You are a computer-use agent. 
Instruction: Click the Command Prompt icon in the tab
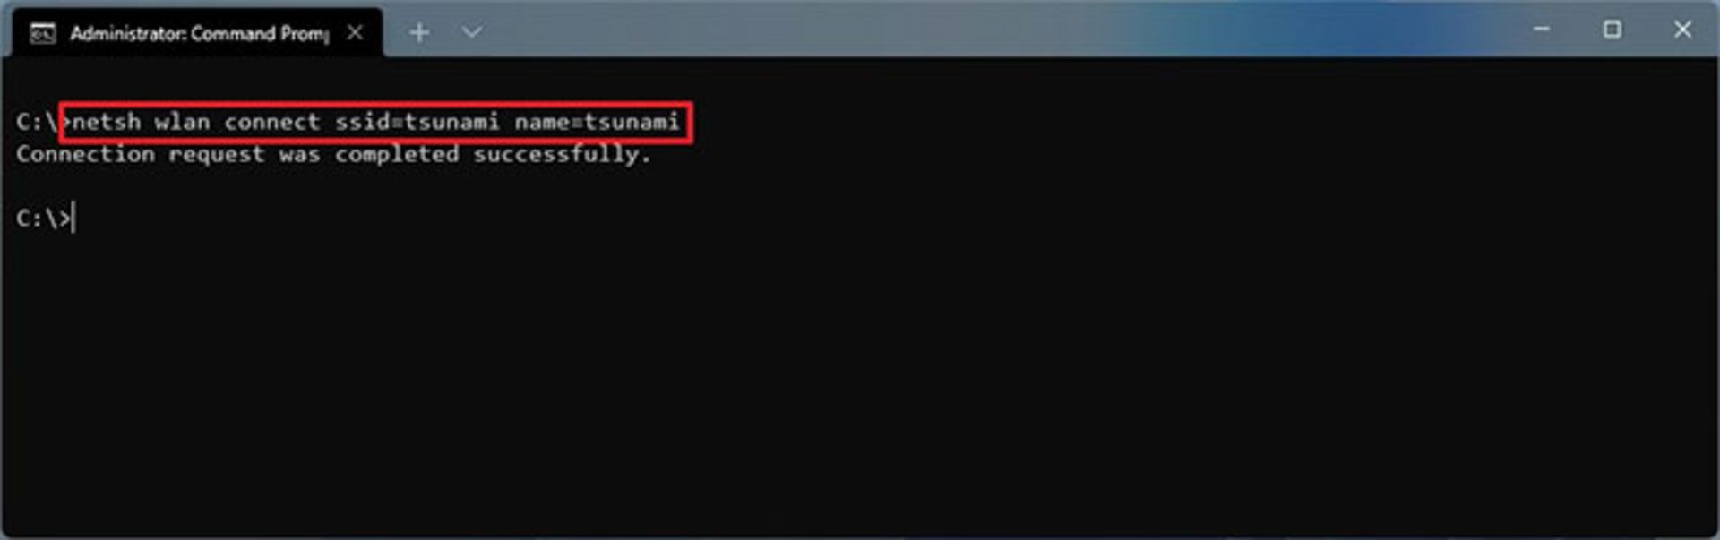pos(42,33)
